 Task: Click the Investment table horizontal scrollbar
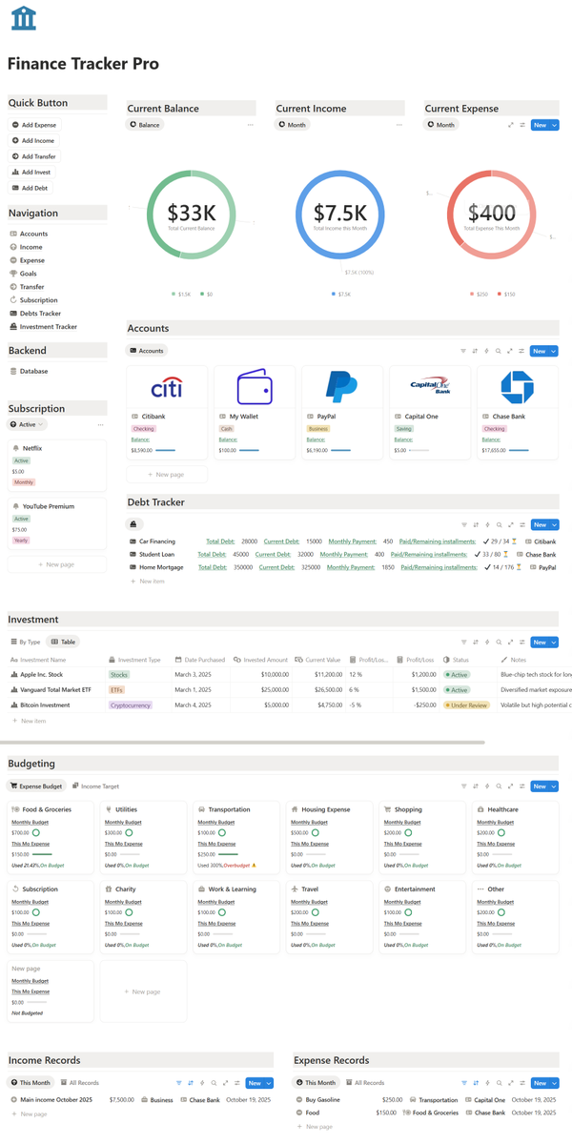(242, 742)
